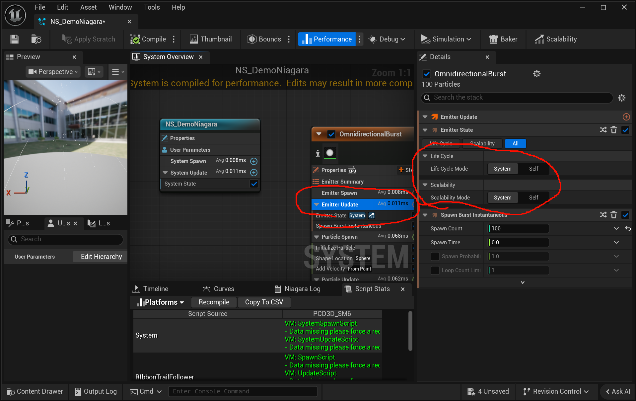Select the All filter tab
636x401 pixels.
pos(515,143)
